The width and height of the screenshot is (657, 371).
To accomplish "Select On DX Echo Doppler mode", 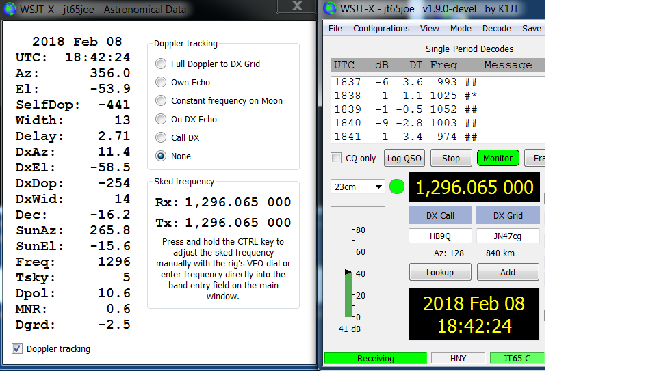I will 161,119.
